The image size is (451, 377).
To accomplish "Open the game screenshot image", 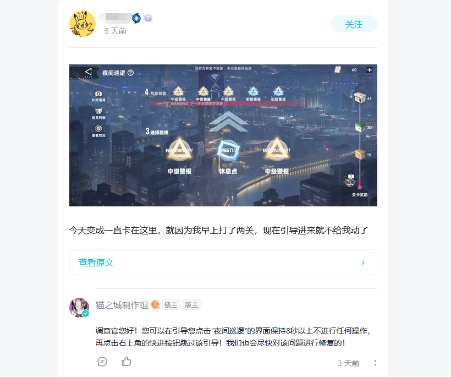I will [x=223, y=135].
